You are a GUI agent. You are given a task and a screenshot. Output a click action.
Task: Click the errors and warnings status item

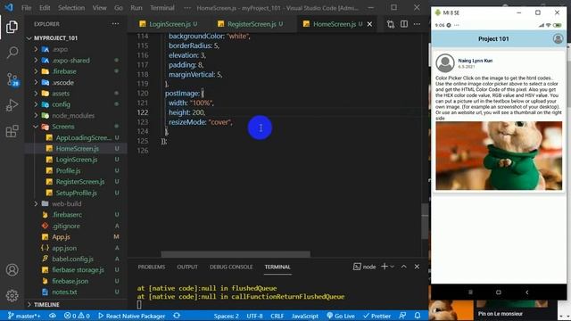click(77, 316)
